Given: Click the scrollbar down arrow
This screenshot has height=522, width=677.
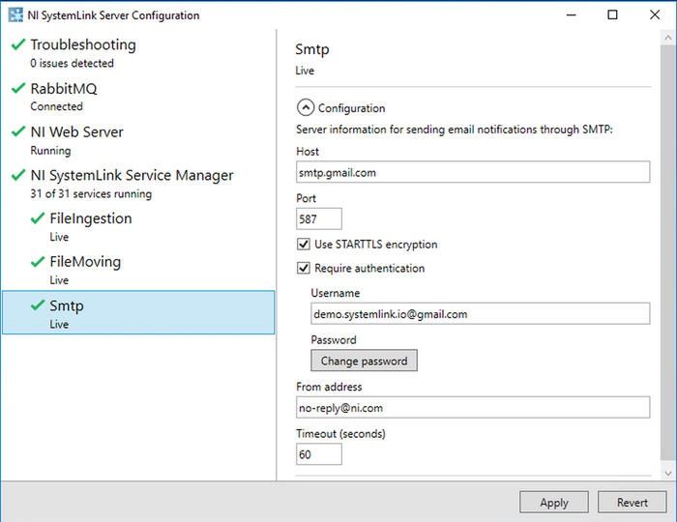Looking at the screenshot, I should click(668, 474).
